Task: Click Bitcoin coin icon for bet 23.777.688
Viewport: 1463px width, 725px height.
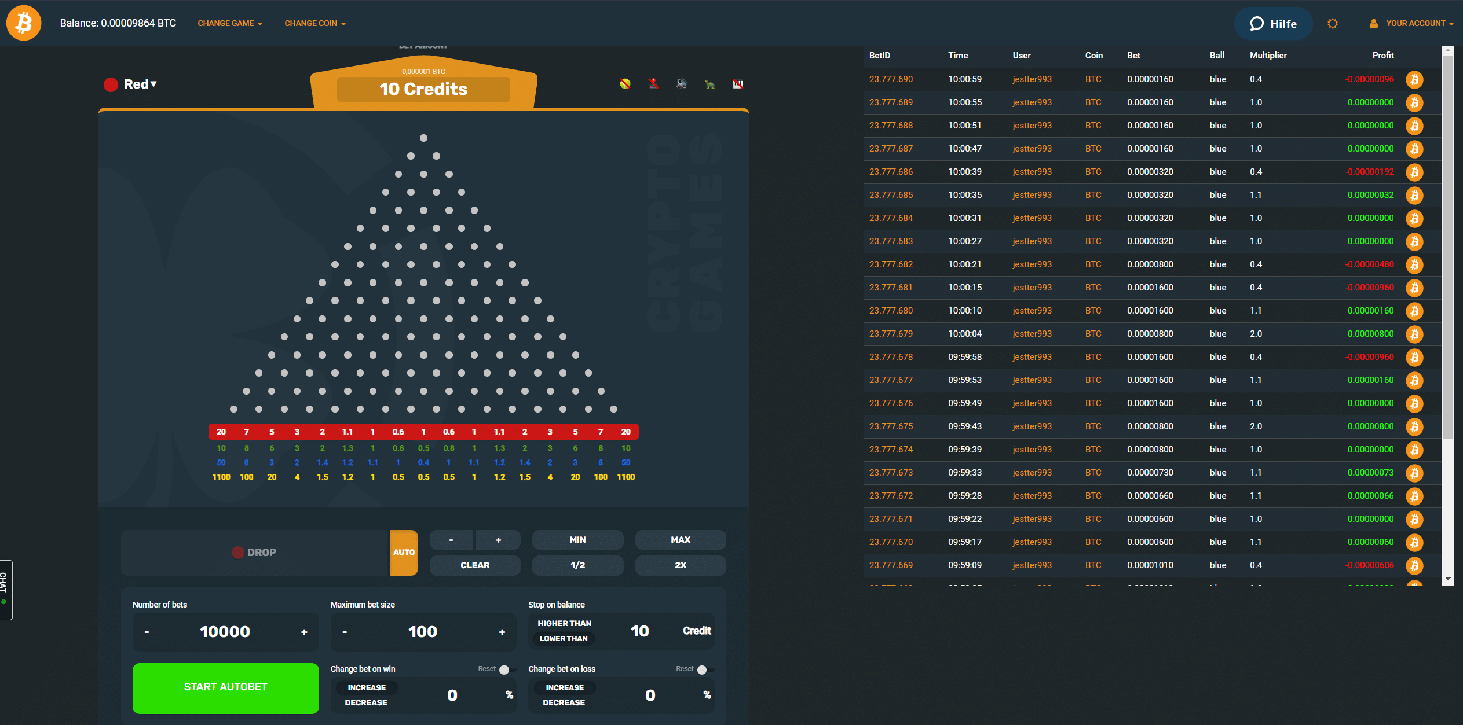Action: [x=1414, y=126]
